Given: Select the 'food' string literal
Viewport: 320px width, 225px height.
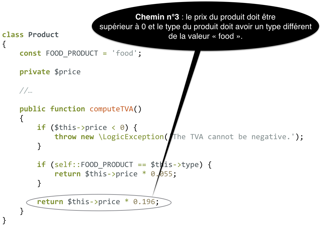Looking at the screenshot, I should click(x=124, y=53).
